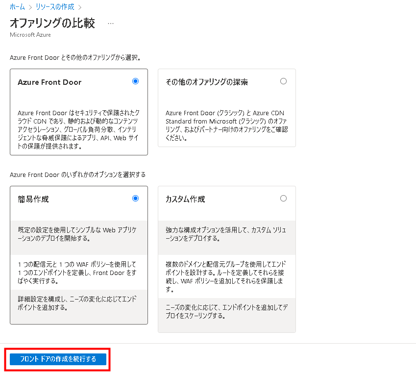This screenshot has height=376, width=416.
Task: Open the リソースの作成 breadcrumb link
Action: coord(55,7)
